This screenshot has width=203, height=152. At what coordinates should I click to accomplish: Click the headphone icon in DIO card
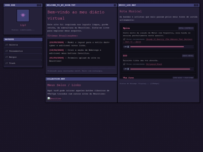pos(124,64)
